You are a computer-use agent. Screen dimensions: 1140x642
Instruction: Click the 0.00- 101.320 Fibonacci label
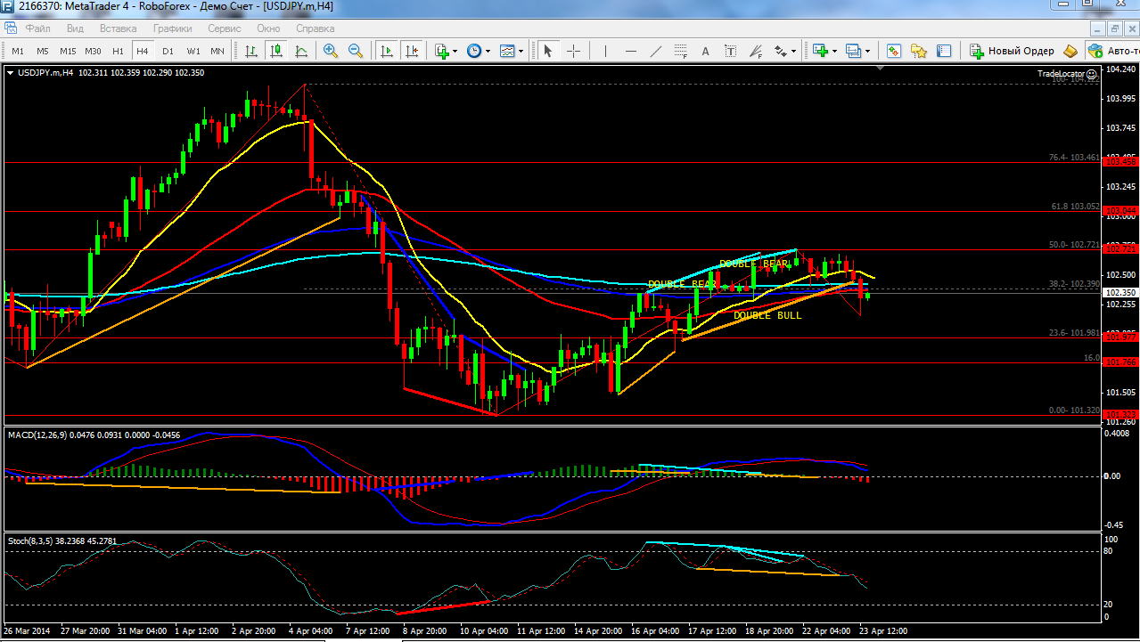tap(1075, 410)
